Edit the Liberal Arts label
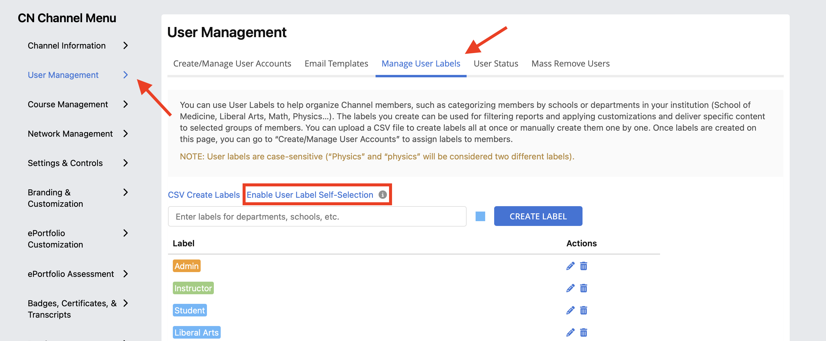Screen dimensions: 826x341 (x=570, y=333)
